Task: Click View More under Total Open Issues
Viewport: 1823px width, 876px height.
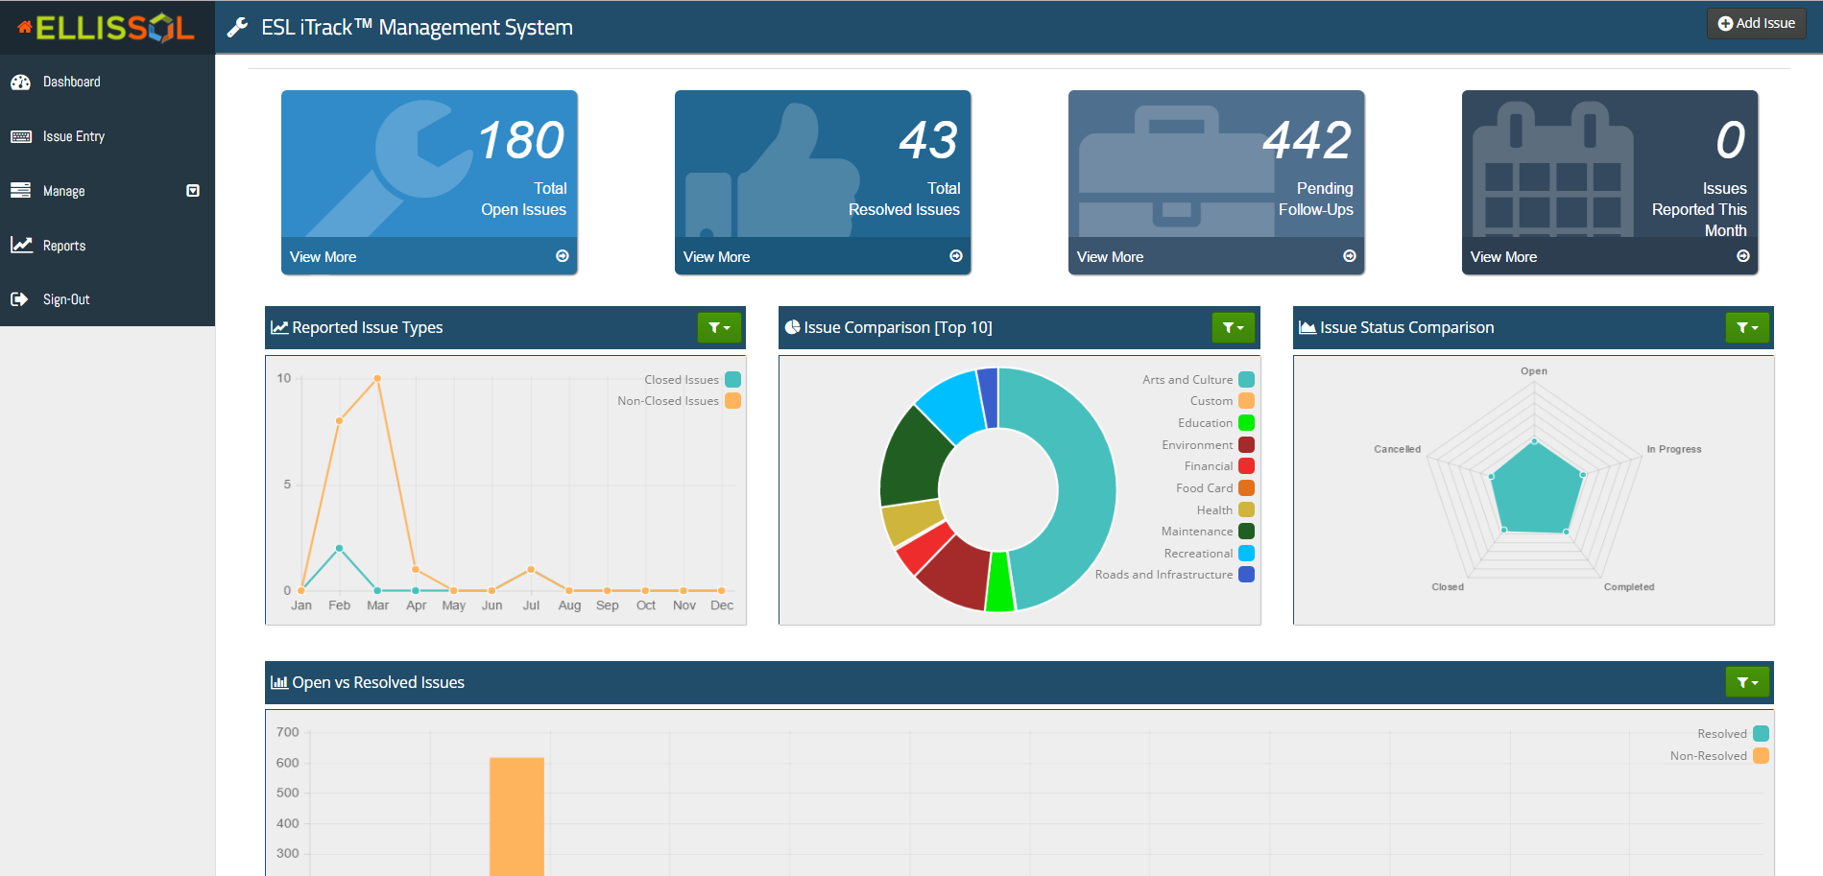Action: coord(323,257)
